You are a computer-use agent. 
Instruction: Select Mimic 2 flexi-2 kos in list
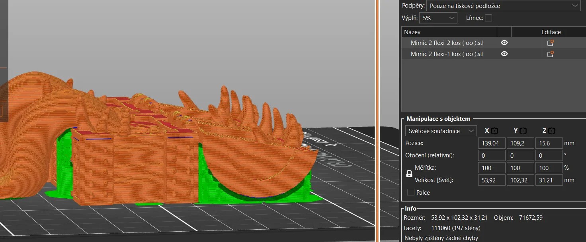pyautogui.click(x=447, y=43)
